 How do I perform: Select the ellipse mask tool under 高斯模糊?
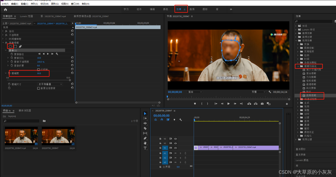(x=10, y=46)
